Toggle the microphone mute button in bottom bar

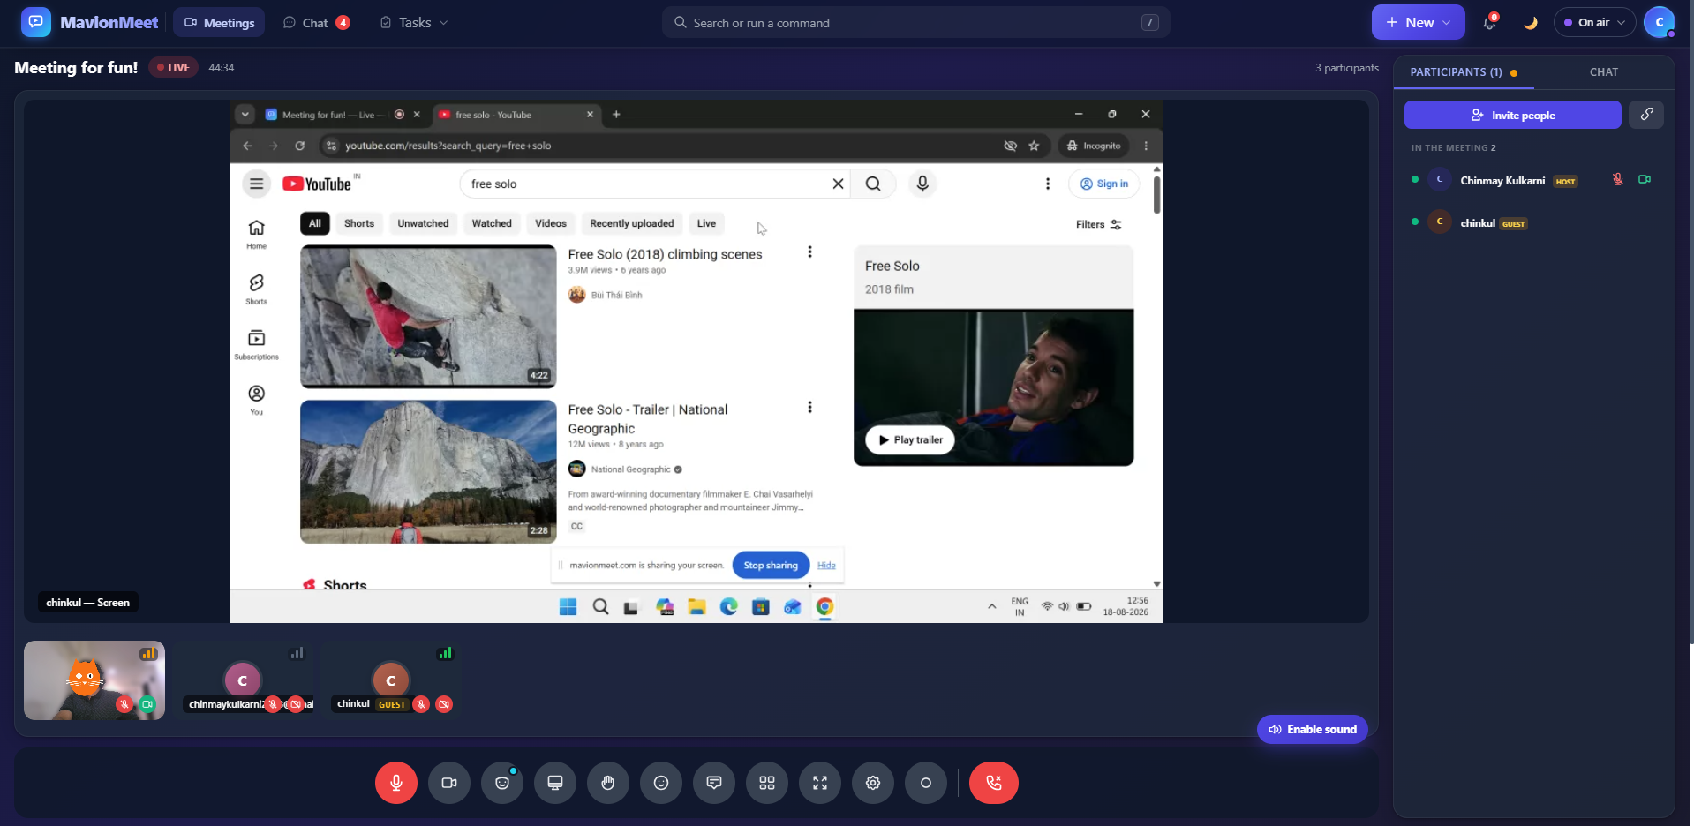396,783
